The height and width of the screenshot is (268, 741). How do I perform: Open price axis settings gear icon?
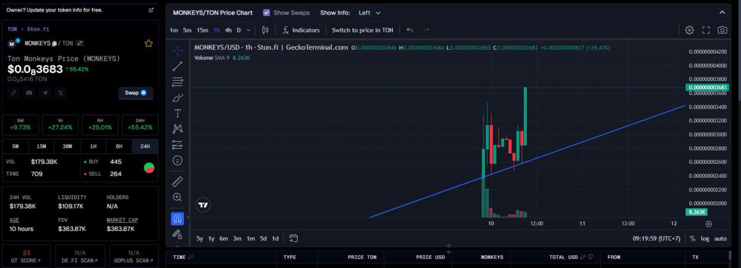tap(708, 224)
